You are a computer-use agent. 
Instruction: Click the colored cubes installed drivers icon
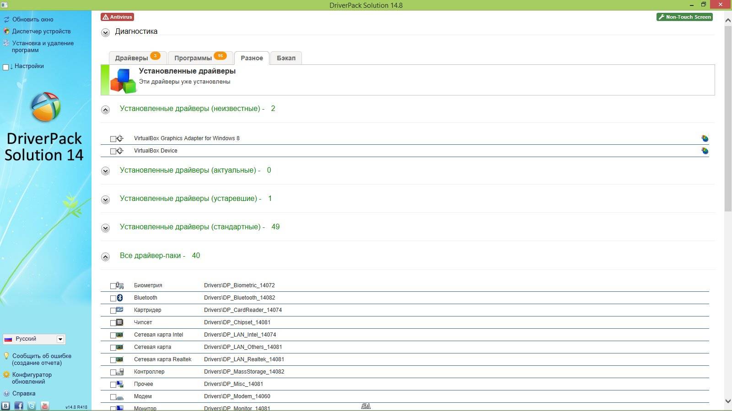(x=124, y=81)
